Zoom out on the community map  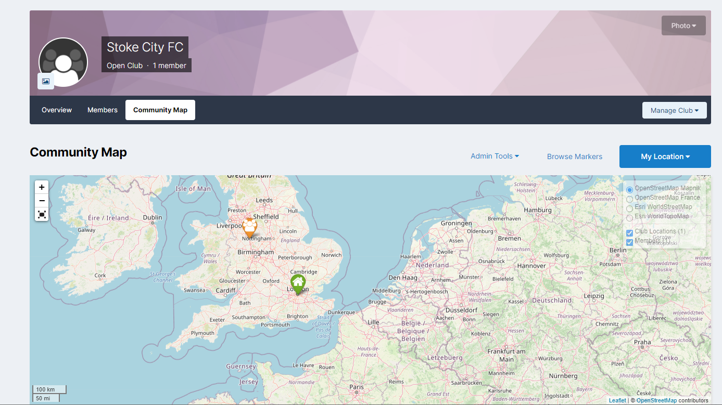[42, 201]
